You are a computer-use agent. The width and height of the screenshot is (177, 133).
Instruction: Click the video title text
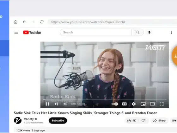(85, 113)
